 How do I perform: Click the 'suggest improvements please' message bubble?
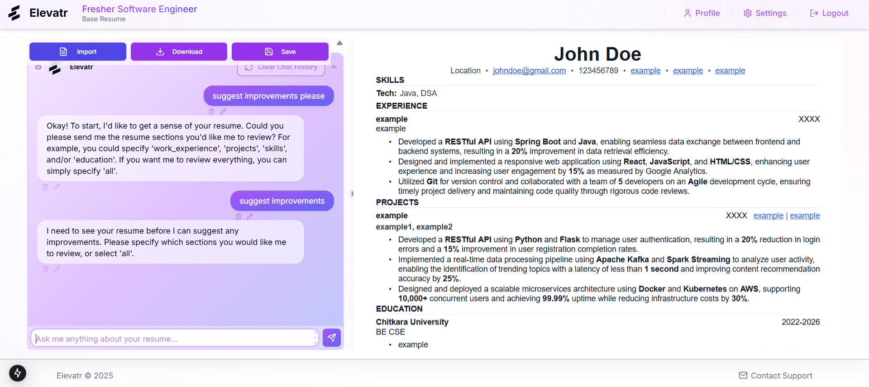click(x=268, y=96)
